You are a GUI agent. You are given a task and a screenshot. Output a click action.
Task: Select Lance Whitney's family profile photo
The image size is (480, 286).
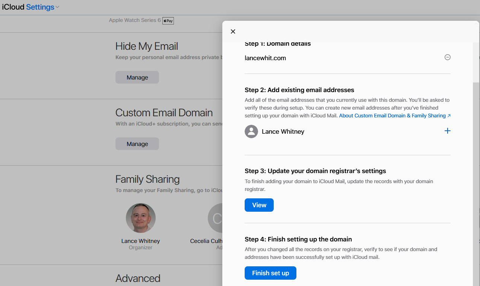point(141,218)
